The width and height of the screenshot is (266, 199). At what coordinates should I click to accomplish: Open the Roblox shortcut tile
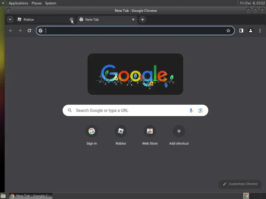121,135
